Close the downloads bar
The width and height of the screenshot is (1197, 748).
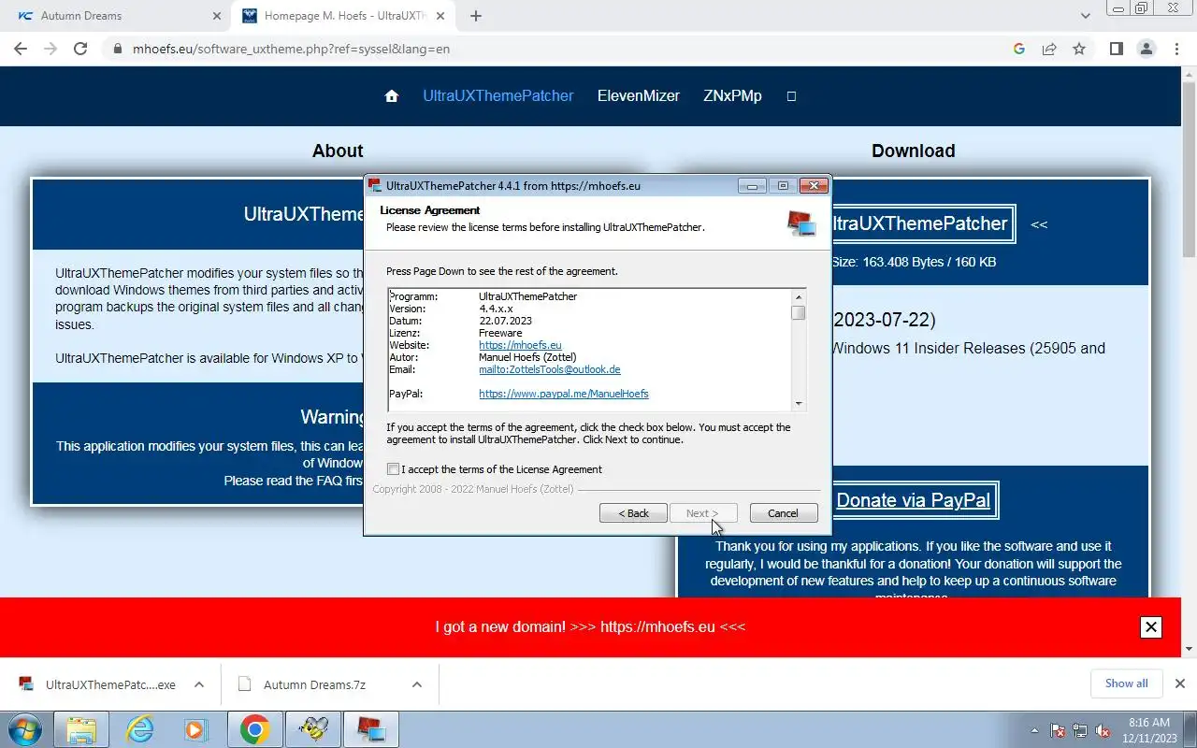[x=1180, y=683]
